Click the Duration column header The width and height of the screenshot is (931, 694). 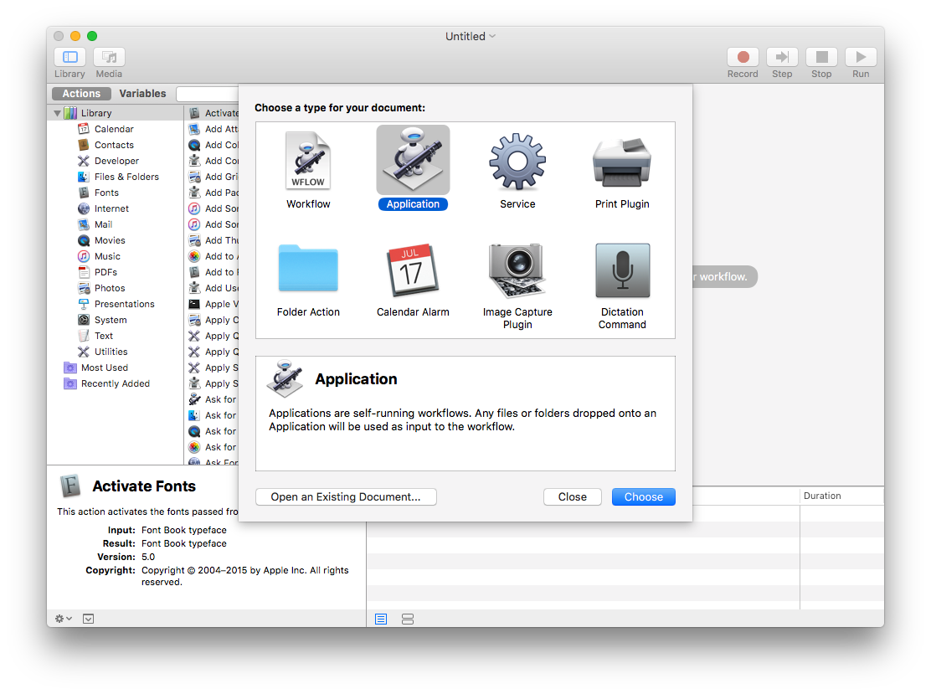click(x=841, y=496)
